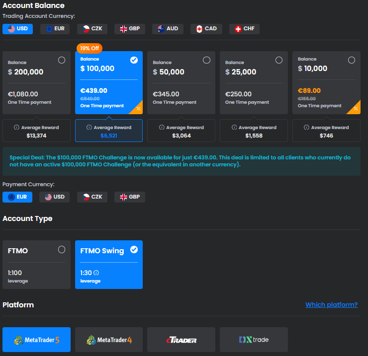Select AUD trading account currency
This screenshot has width=368, height=356.
point(168,29)
